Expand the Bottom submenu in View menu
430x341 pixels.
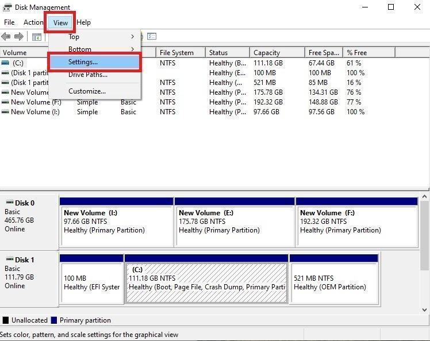pyautogui.click(x=95, y=49)
